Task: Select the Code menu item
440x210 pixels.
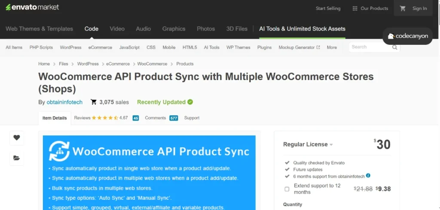Action: pos(92,29)
